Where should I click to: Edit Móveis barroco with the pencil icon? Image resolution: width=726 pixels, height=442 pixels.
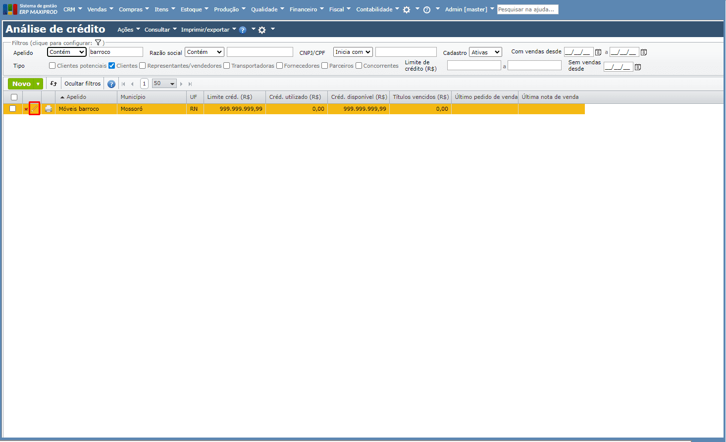(x=34, y=109)
